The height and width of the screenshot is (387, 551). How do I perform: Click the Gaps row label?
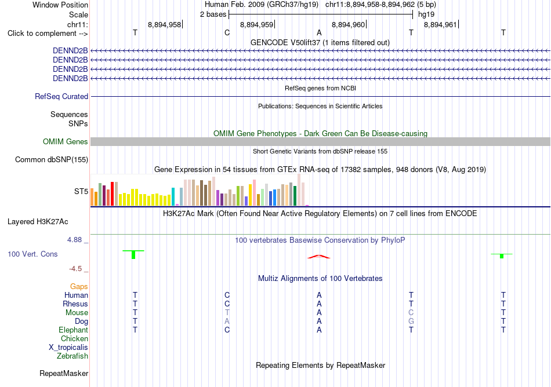pos(79,286)
